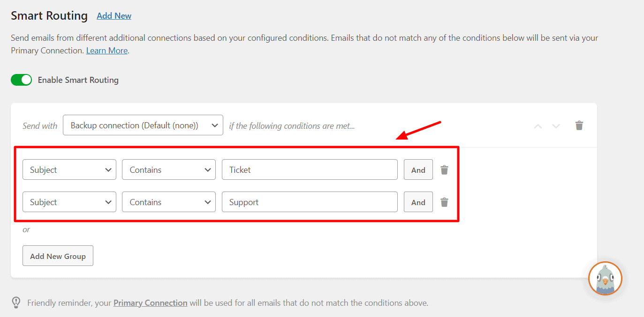
Task: Open the Send with connection dropdown
Action: 143,125
